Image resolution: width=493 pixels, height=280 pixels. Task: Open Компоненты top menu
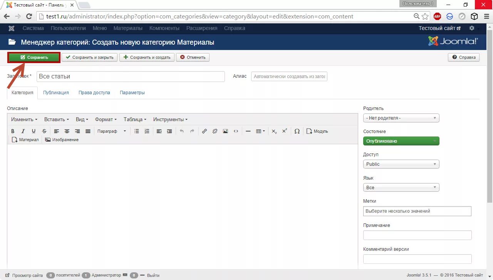[x=164, y=28]
